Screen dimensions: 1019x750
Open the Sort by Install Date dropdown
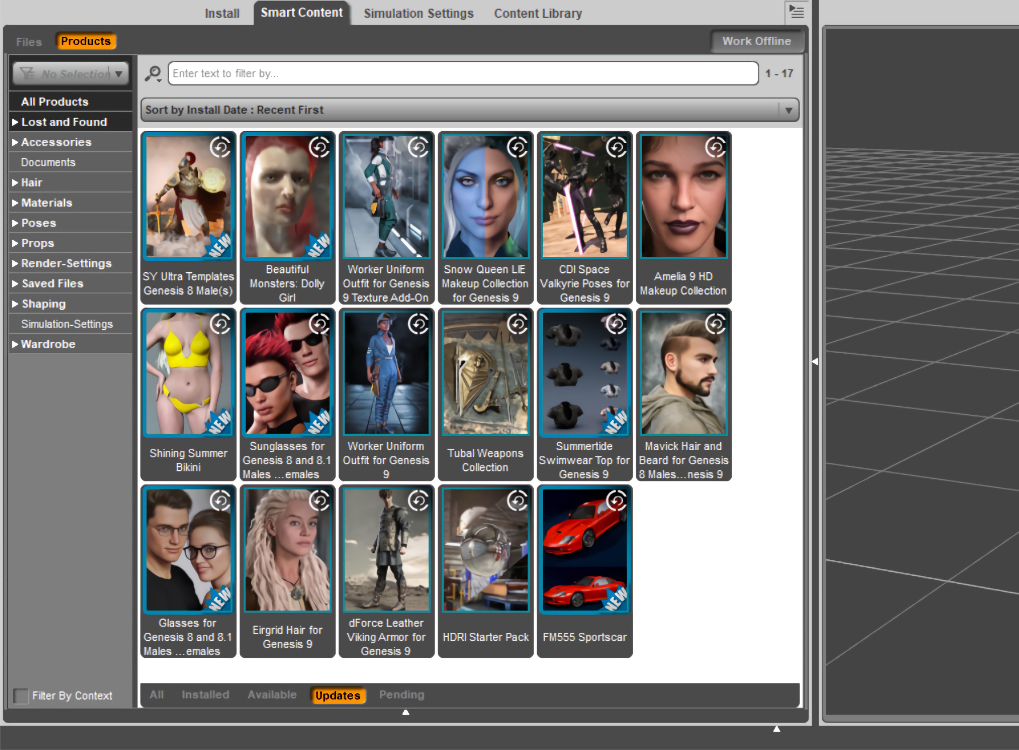(x=470, y=110)
